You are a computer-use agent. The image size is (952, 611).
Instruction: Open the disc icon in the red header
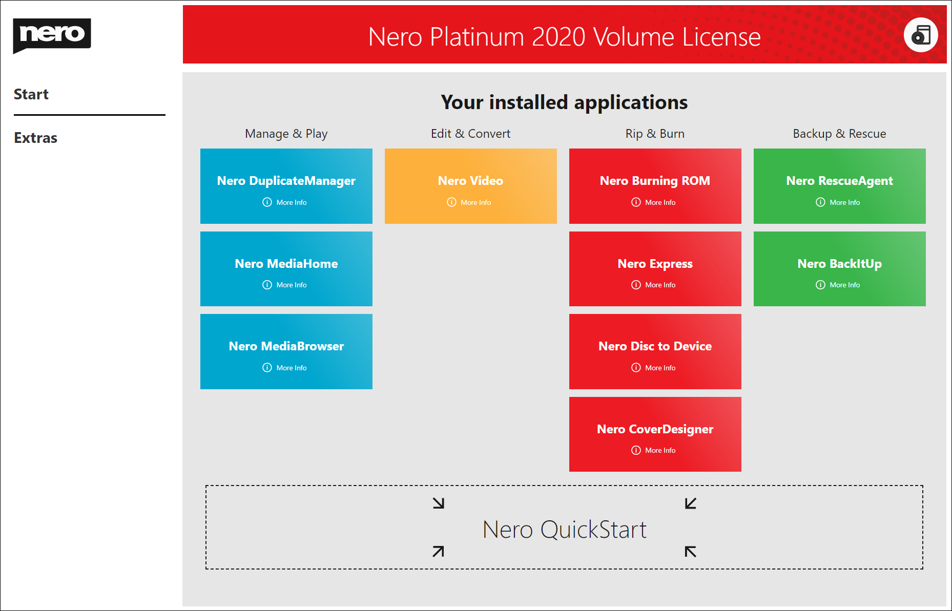[921, 34]
